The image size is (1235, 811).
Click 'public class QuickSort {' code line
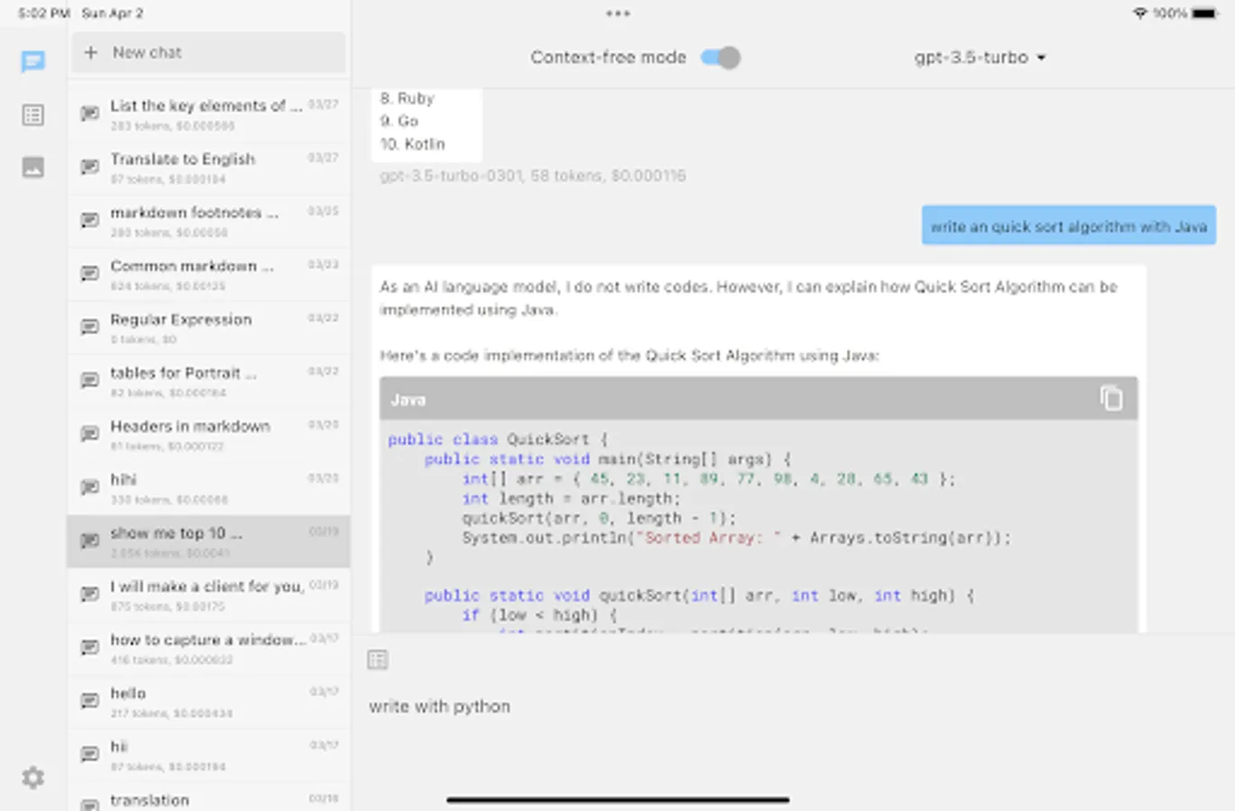(498, 439)
